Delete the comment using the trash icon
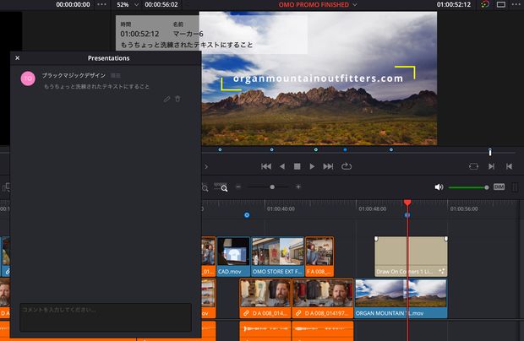This screenshot has height=341, width=524. pos(177,99)
